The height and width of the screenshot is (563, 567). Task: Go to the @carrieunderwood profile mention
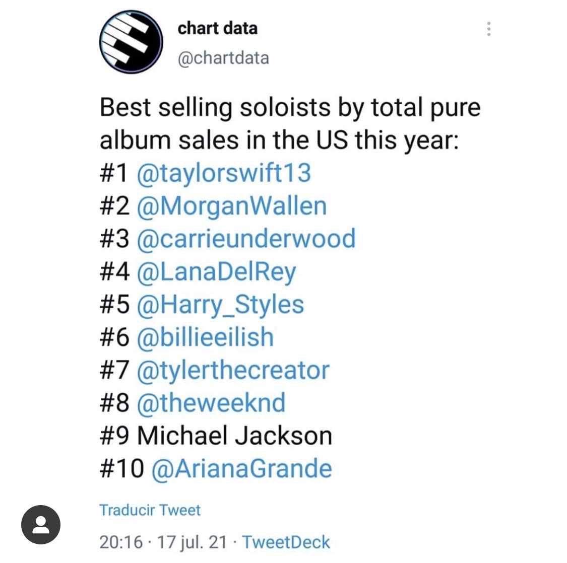(x=246, y=239)
